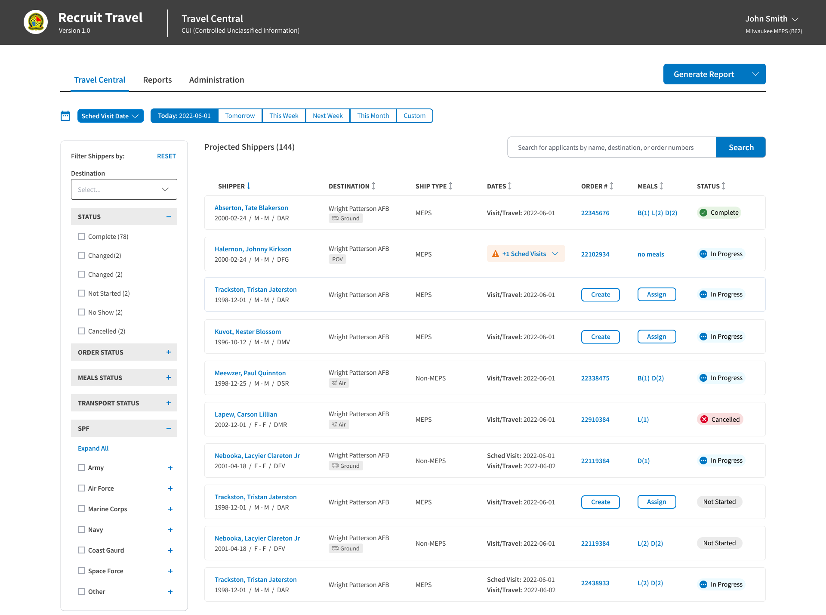Viewport: 826px width, 615px height.
Task: Sort the Ship Type column arrows
Action: point(450,186)
